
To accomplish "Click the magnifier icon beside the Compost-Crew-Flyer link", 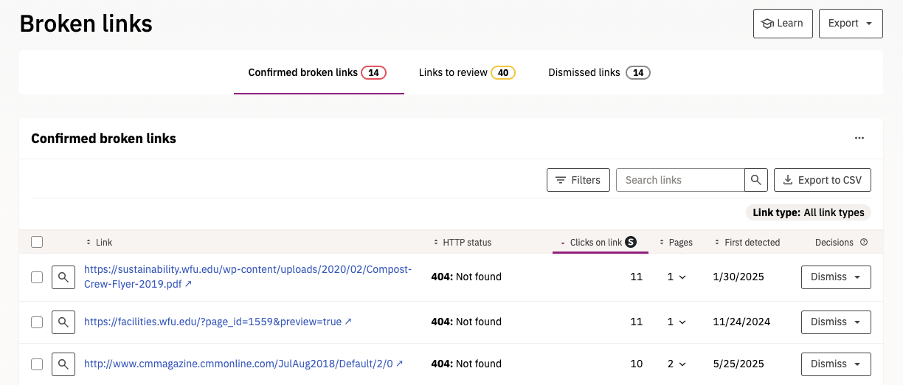I will 63,277.
